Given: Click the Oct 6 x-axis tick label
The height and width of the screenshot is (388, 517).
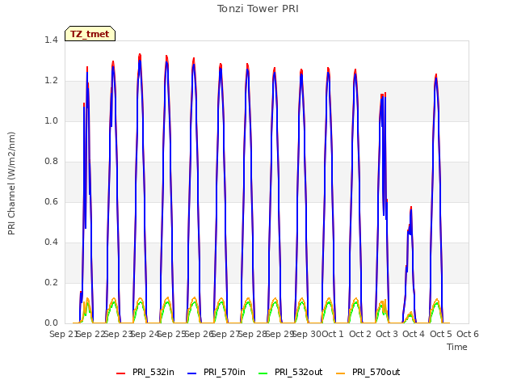Looking at the screenshot, I should click(x=468, y=334).
